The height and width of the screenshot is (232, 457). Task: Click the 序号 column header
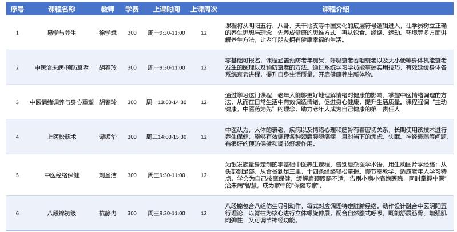17,10
